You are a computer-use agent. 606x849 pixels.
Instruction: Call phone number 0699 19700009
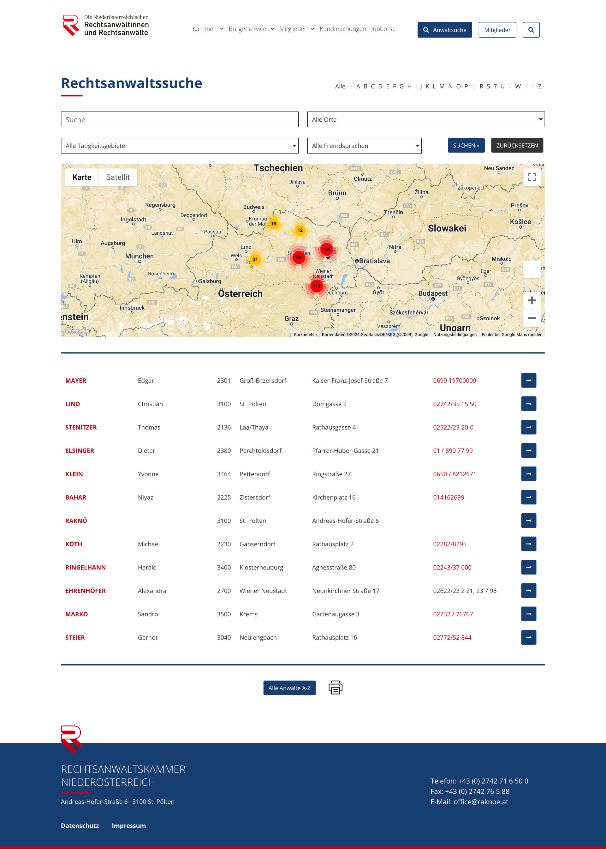(x=454, y=381)
